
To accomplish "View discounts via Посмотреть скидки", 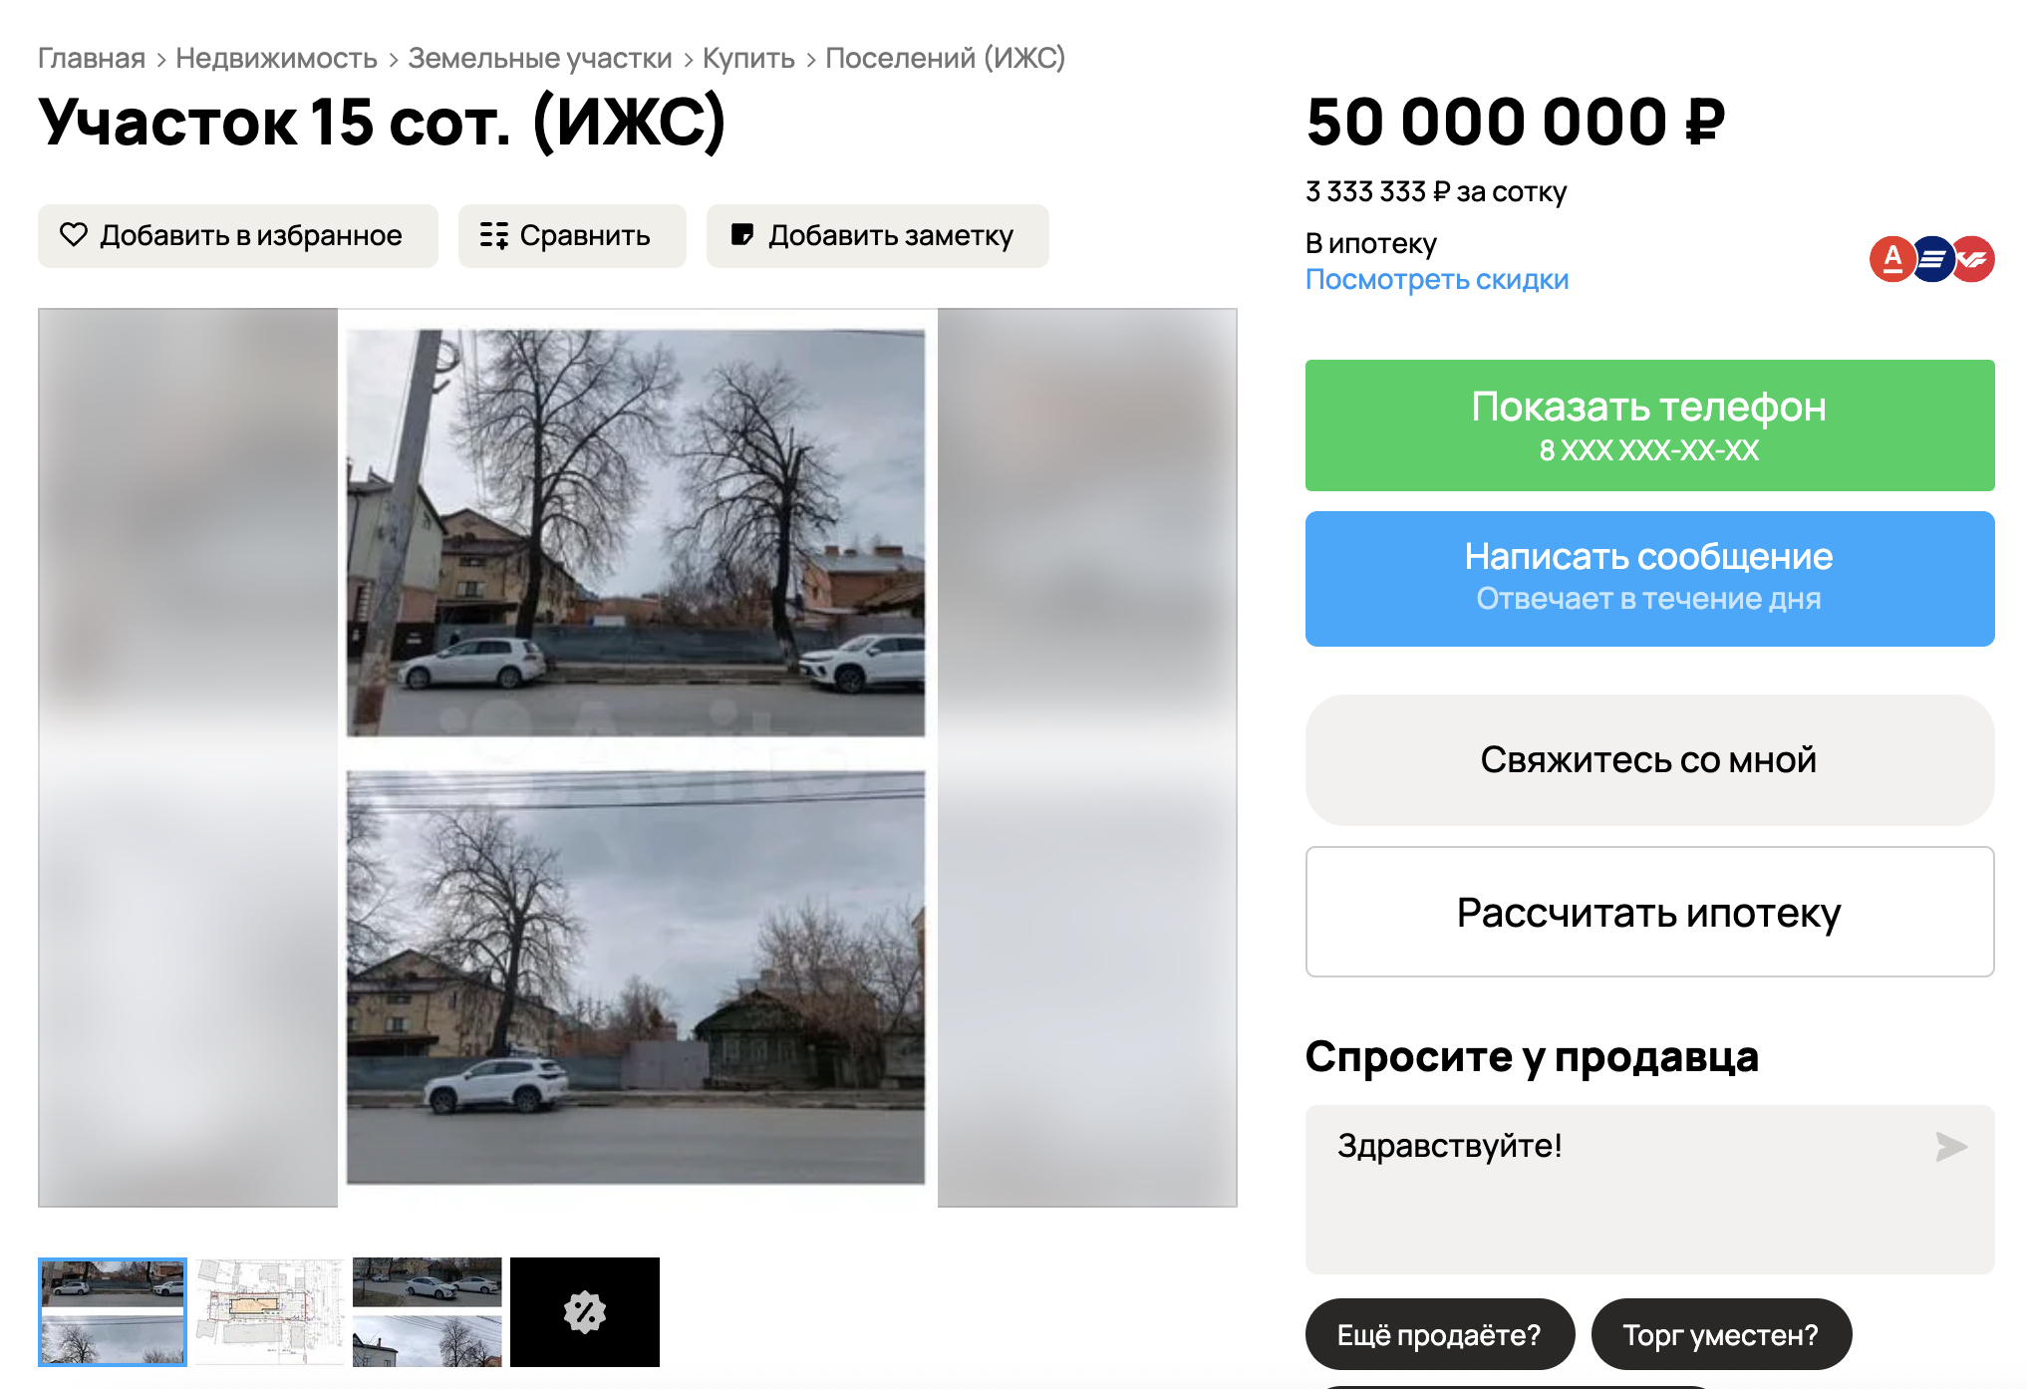I will click(x=1437, y=280).
